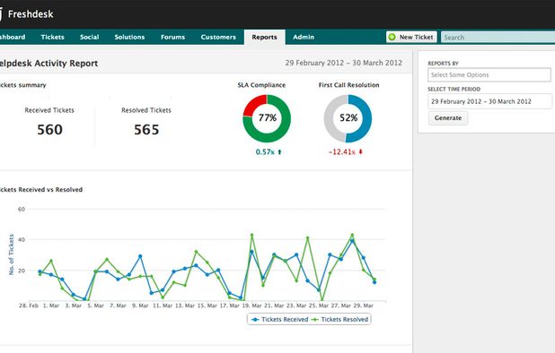Open the Select Time Period date field

pyautogui.click(x=489, y=101)
